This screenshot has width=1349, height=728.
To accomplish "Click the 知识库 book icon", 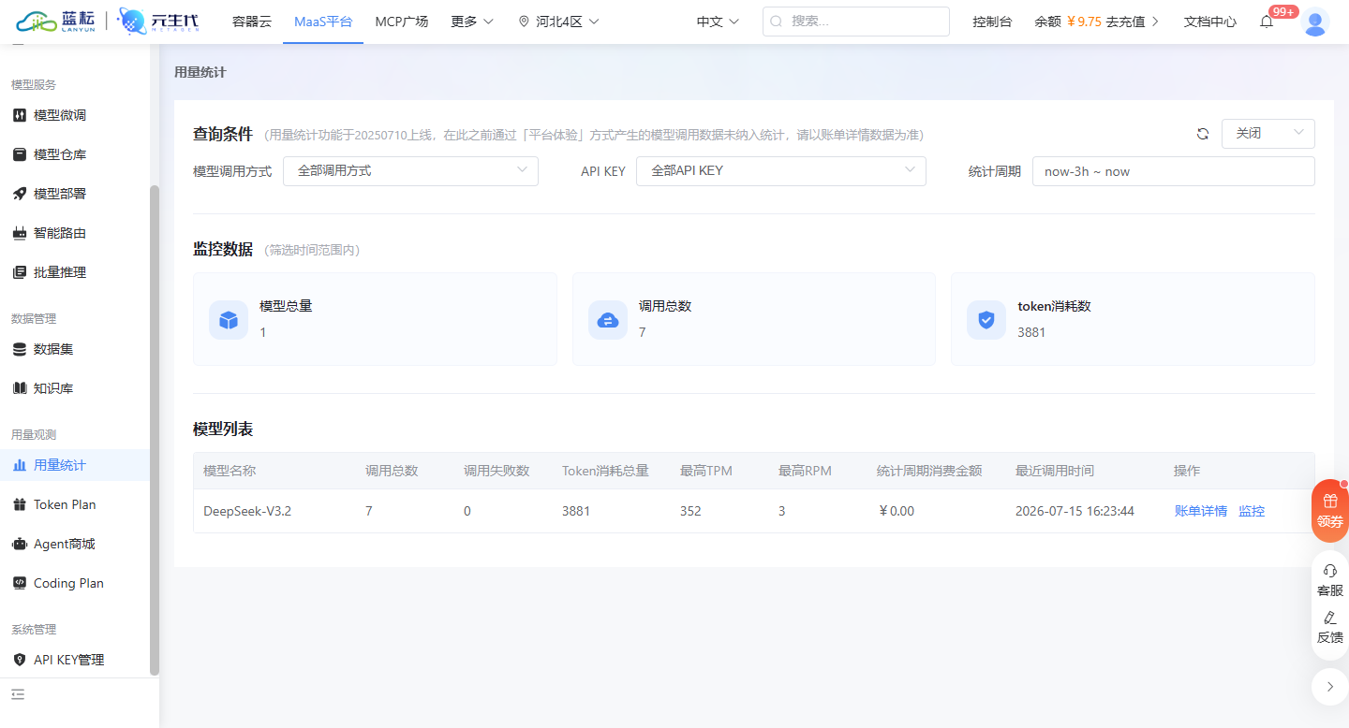I will click(19, 388).
